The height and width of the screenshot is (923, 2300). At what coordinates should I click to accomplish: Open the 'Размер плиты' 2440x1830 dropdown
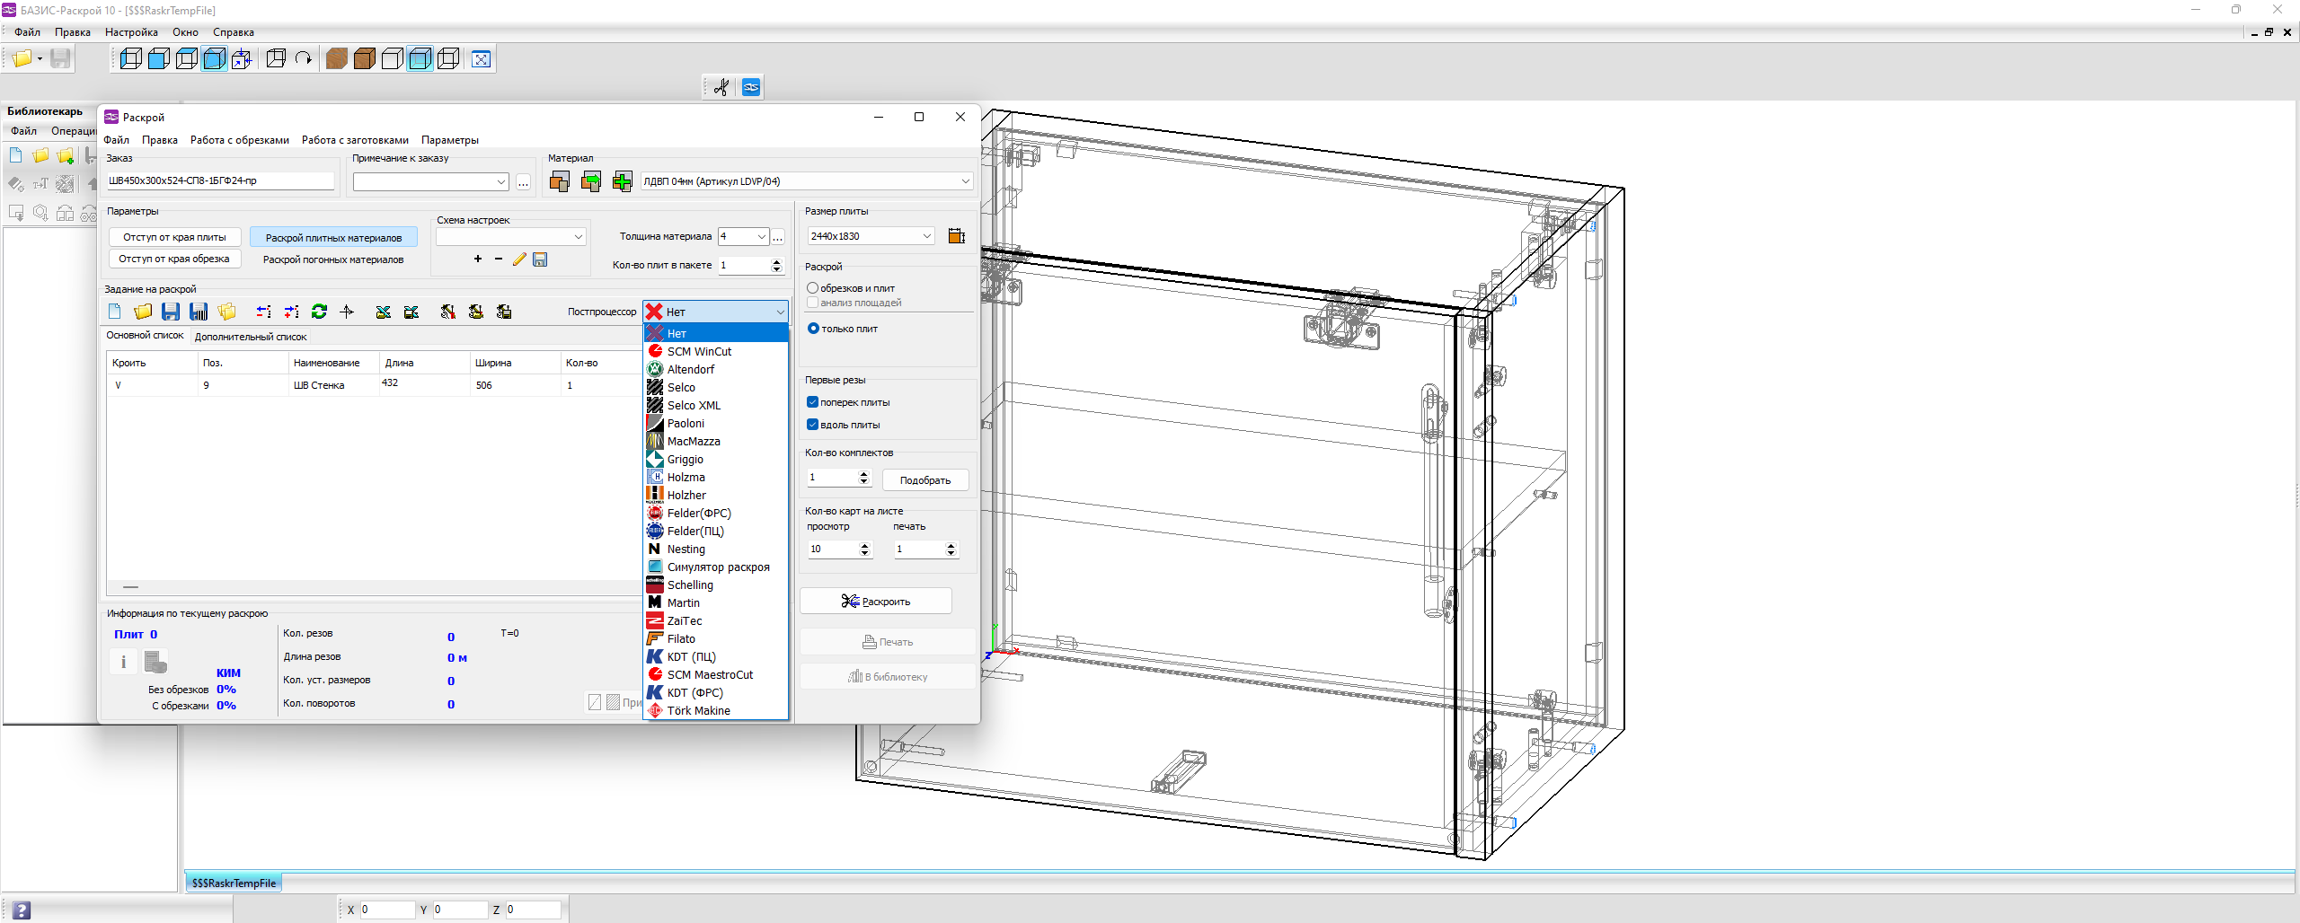[926, 236]
